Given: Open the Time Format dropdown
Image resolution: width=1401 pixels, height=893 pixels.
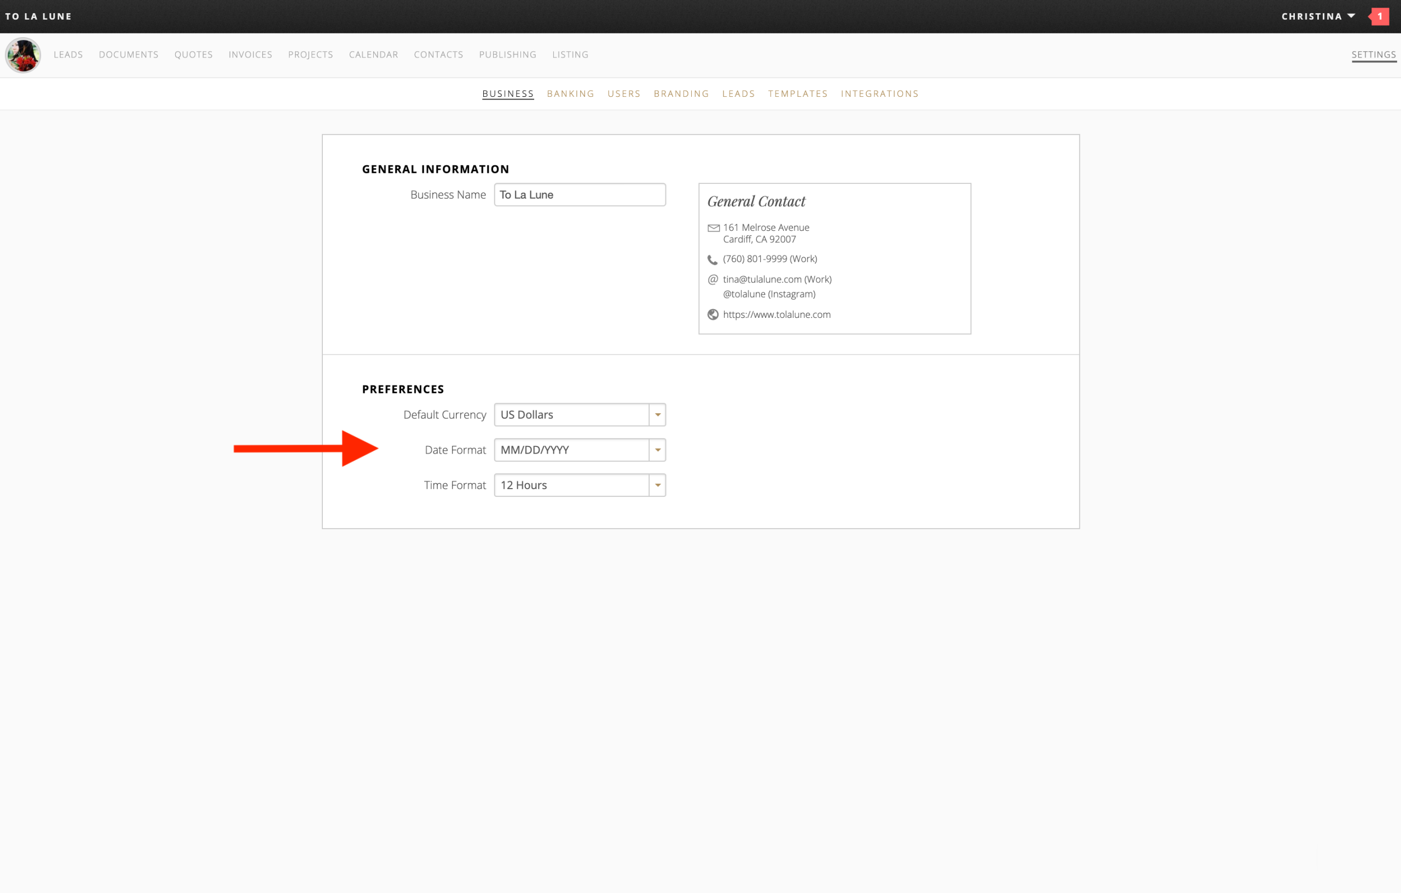Looking at the screenshot, I should coord(657,485).
